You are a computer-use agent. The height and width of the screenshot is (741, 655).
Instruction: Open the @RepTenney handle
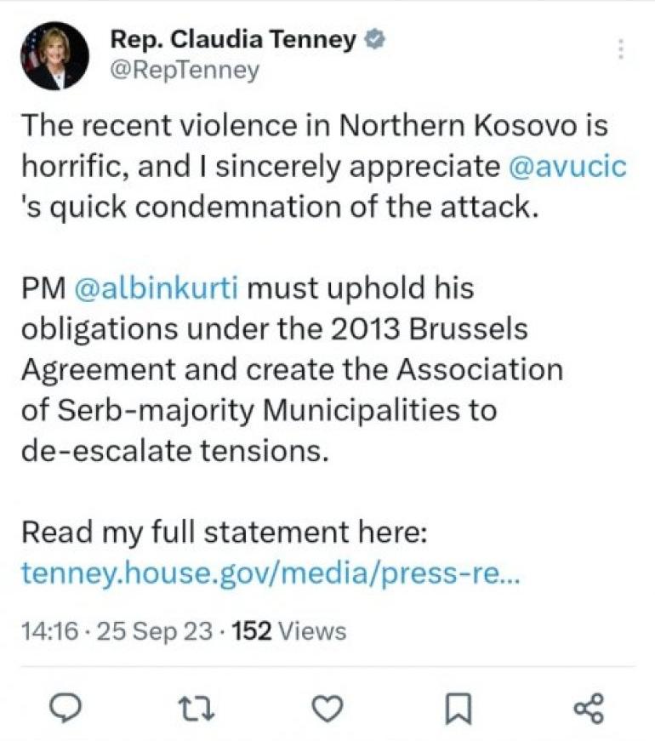click(184, 71)
